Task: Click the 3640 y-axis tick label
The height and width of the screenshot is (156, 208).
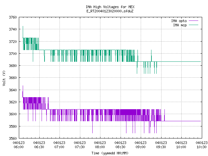Action: (x=13, y=90)
